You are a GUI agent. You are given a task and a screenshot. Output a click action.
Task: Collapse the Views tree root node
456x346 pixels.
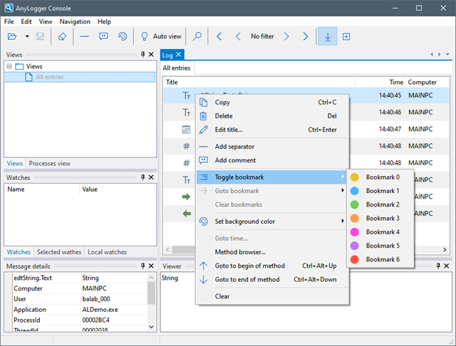(x=9, y=66)
